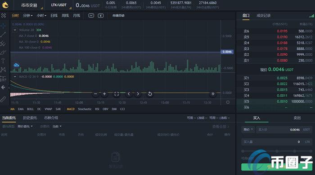
Task: Select the ruler measure tool
Action: [3, 99]
